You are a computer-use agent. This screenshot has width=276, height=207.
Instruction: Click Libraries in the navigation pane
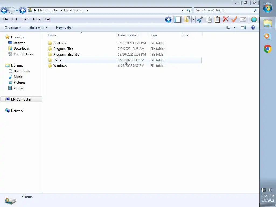click(x=17, y=65)
